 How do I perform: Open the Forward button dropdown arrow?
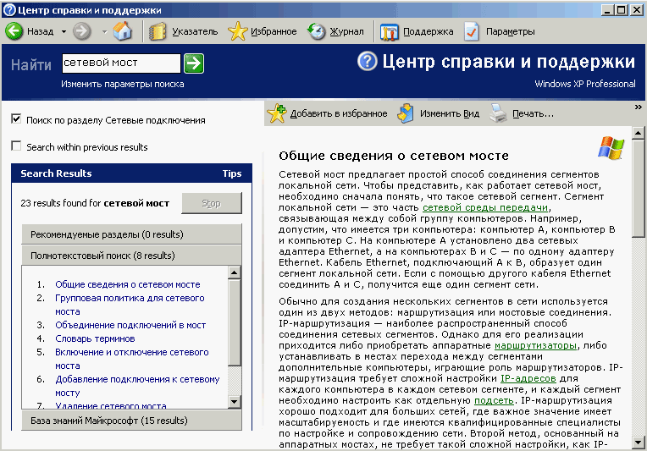click(x=104, y=31)
